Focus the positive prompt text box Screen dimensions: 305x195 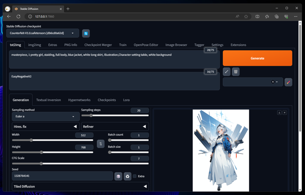click(x=114, y=60)
